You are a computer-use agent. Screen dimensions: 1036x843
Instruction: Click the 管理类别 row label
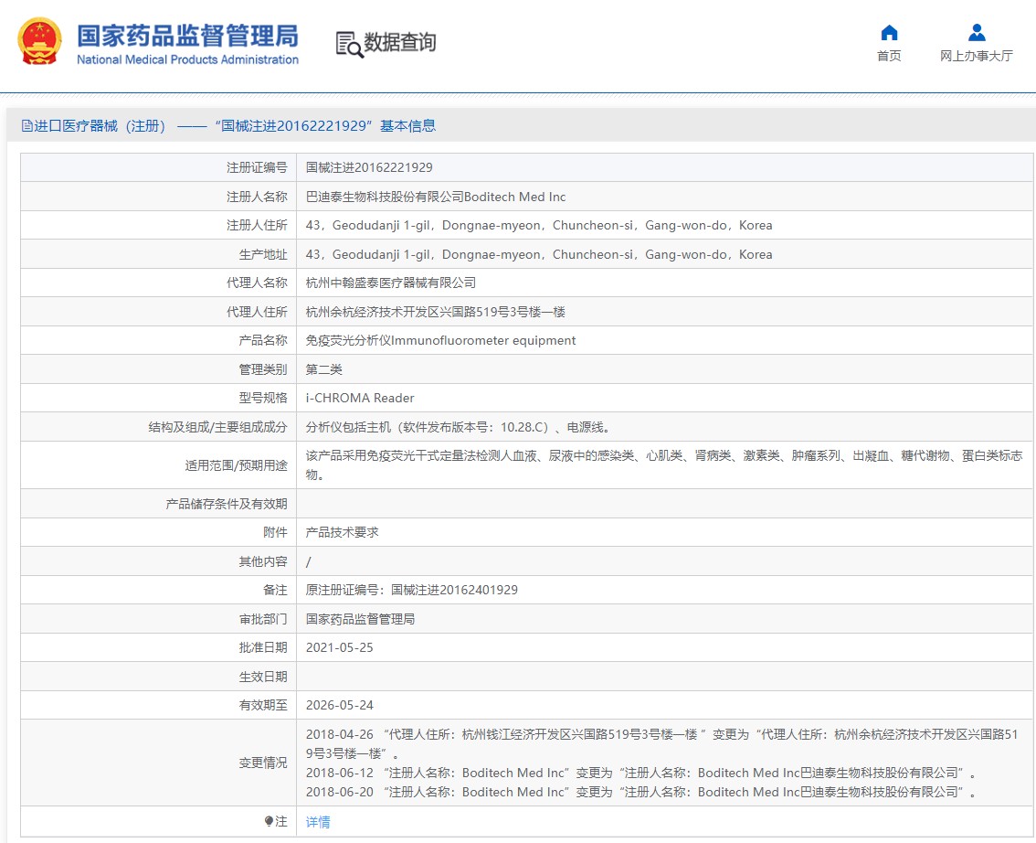click(263, 369)
